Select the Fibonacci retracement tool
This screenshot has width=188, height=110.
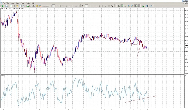pyautogui.click(x=103, y=6)
